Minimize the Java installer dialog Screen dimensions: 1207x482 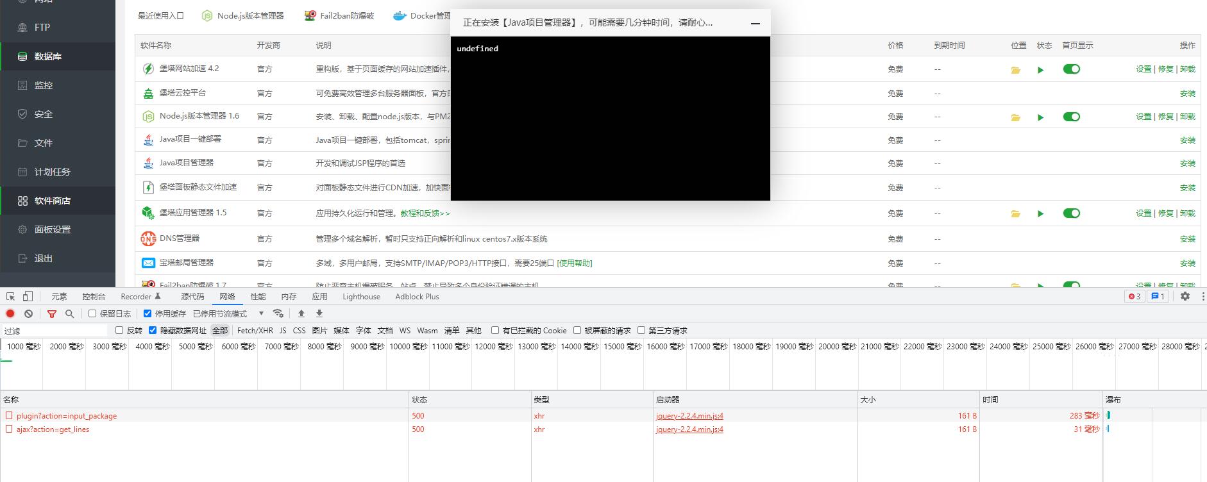[x=755, y=23]
